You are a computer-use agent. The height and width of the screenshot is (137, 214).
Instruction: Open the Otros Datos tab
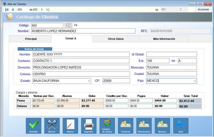click(x=116, y=39)
